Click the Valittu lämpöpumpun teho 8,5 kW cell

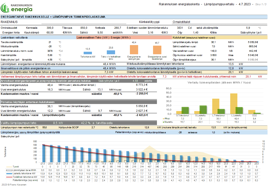pyautogui.click(x=58, y=123)
